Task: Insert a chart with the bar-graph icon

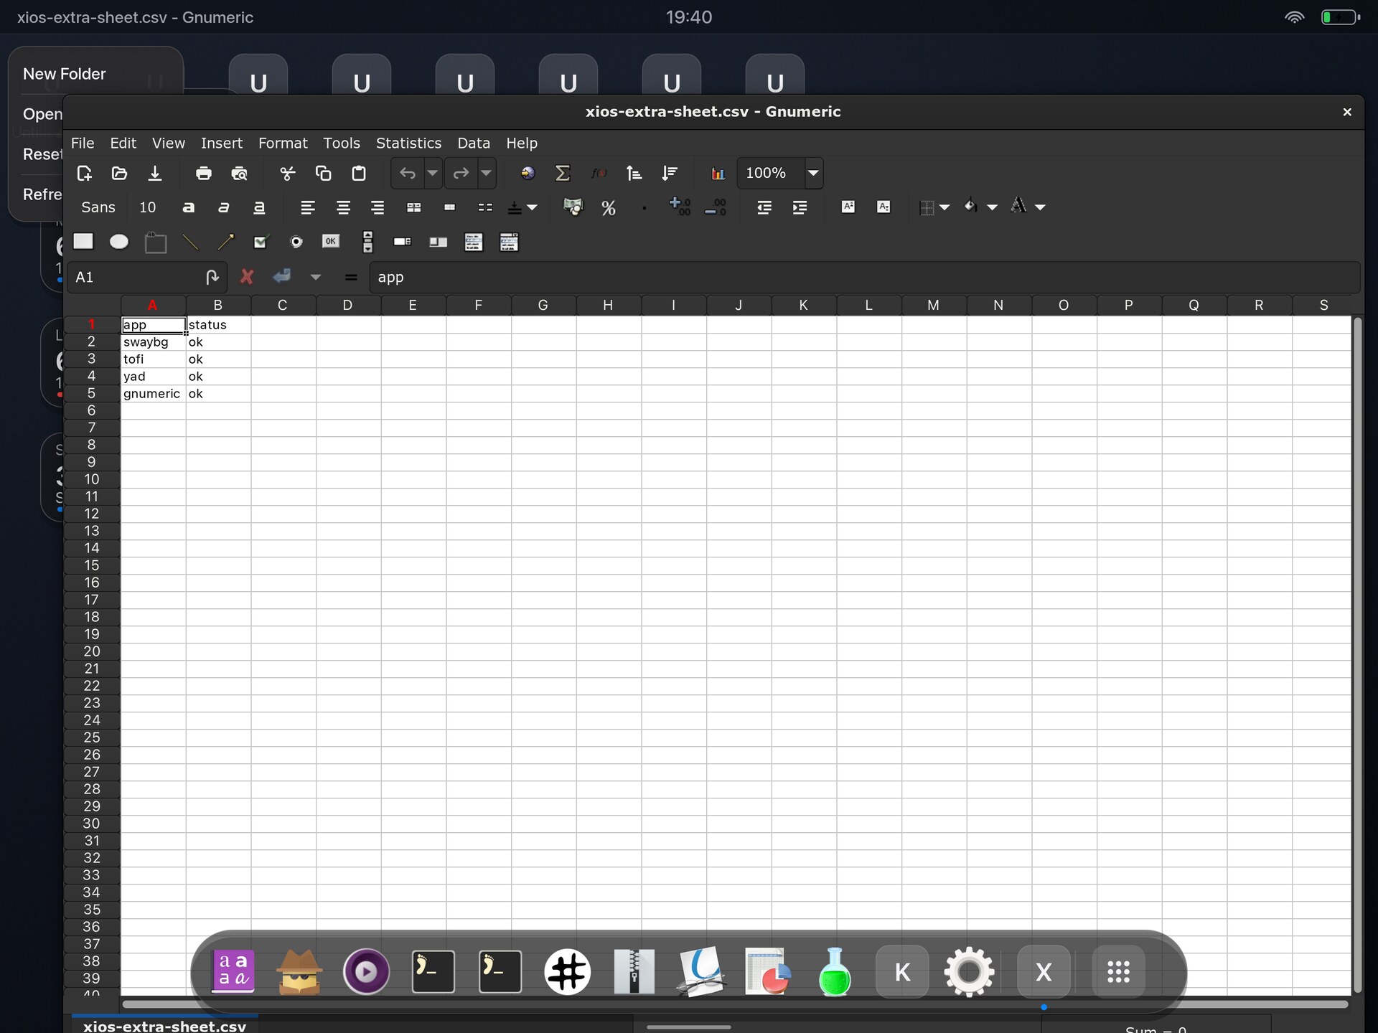Action: (x=718, y=173)
